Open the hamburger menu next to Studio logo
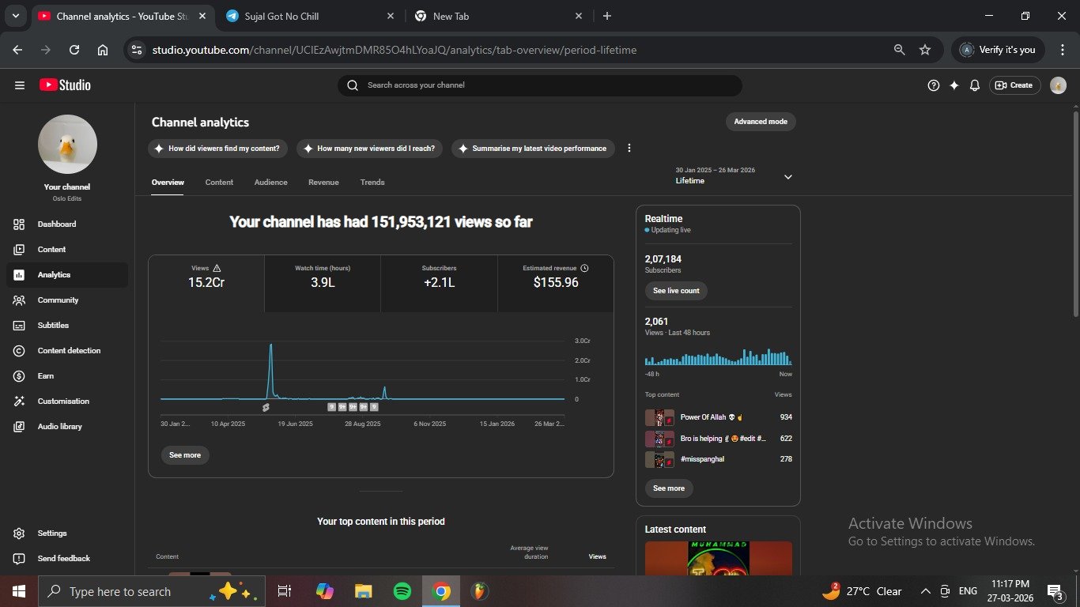 [x=20, y=85]
